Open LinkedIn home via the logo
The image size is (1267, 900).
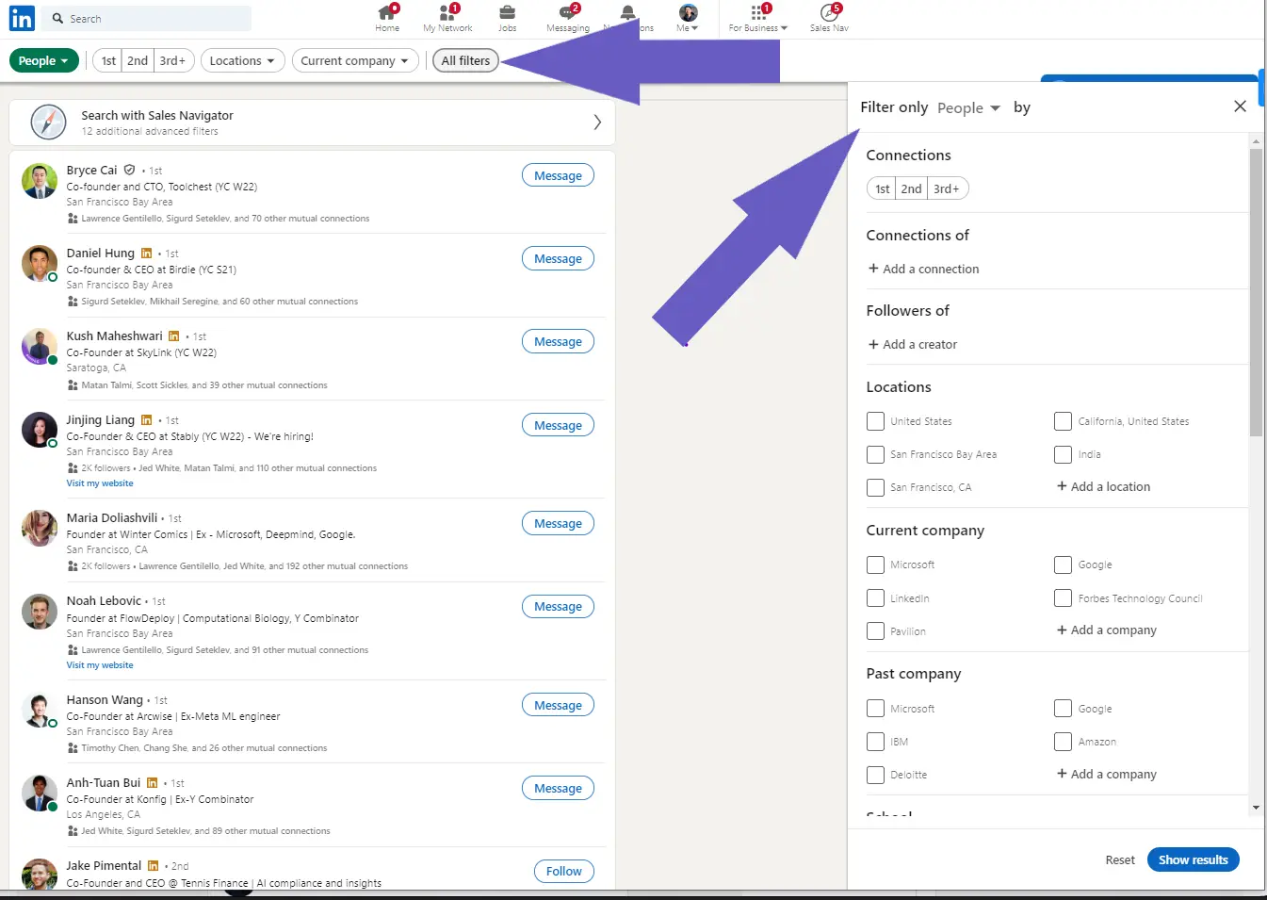click(x=22, y=18)
